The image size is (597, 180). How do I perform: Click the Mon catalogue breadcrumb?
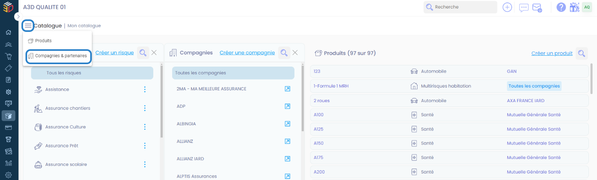(x=84, y=26)
